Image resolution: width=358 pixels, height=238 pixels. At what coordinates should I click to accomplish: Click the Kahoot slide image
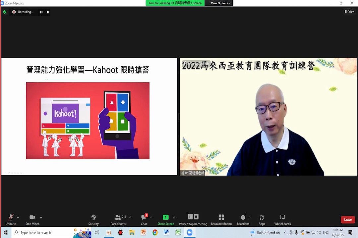[x=88, y=120]
